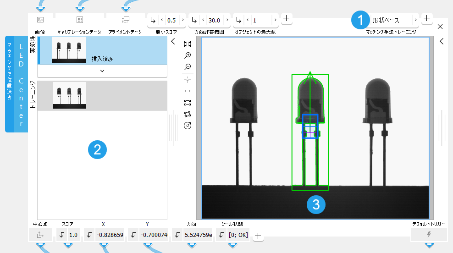Screen dimensions: 453x253
Task: Expand the 挿入済み image dropdown chevron
Action: pos(102,71)
